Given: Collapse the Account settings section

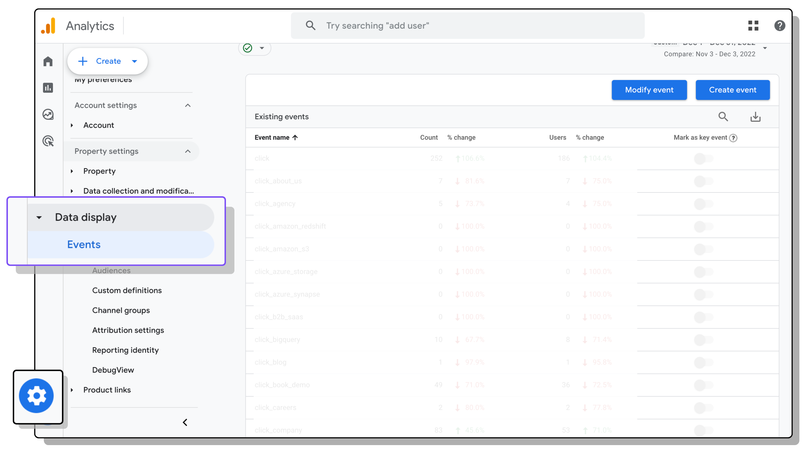Looking at the screenshot, I should (x=188, y=105).
